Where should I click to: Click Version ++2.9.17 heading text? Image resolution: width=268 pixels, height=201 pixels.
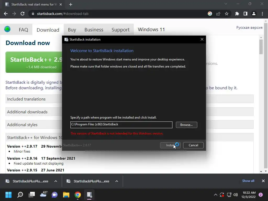[22, 146]
